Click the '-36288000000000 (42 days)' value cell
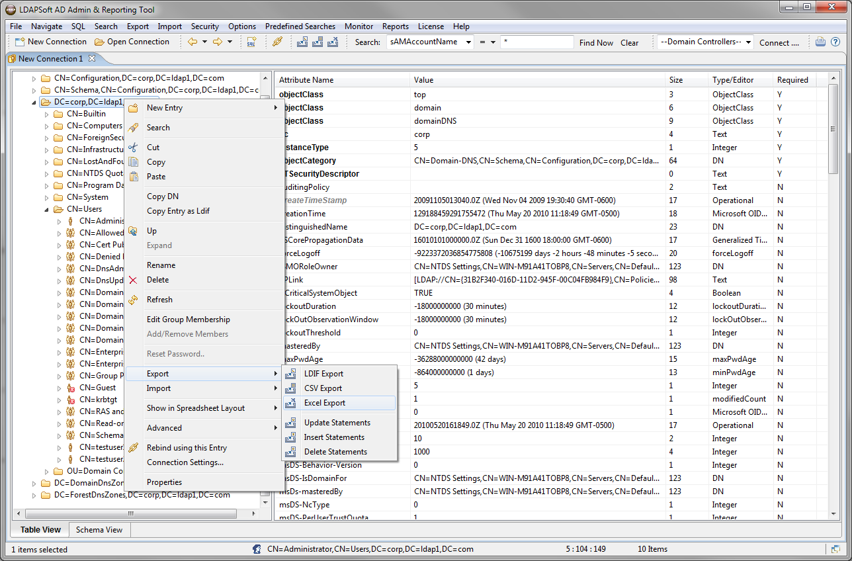 (x=459, y=359)
